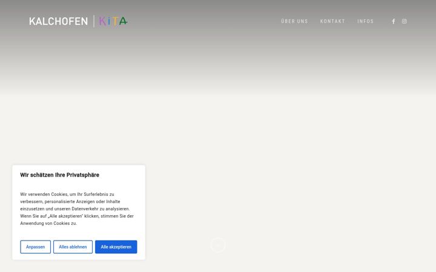Click the faint circular scroll-down arrow
The height and width of the screenshot is (272, 436).
tap(218, 245)
